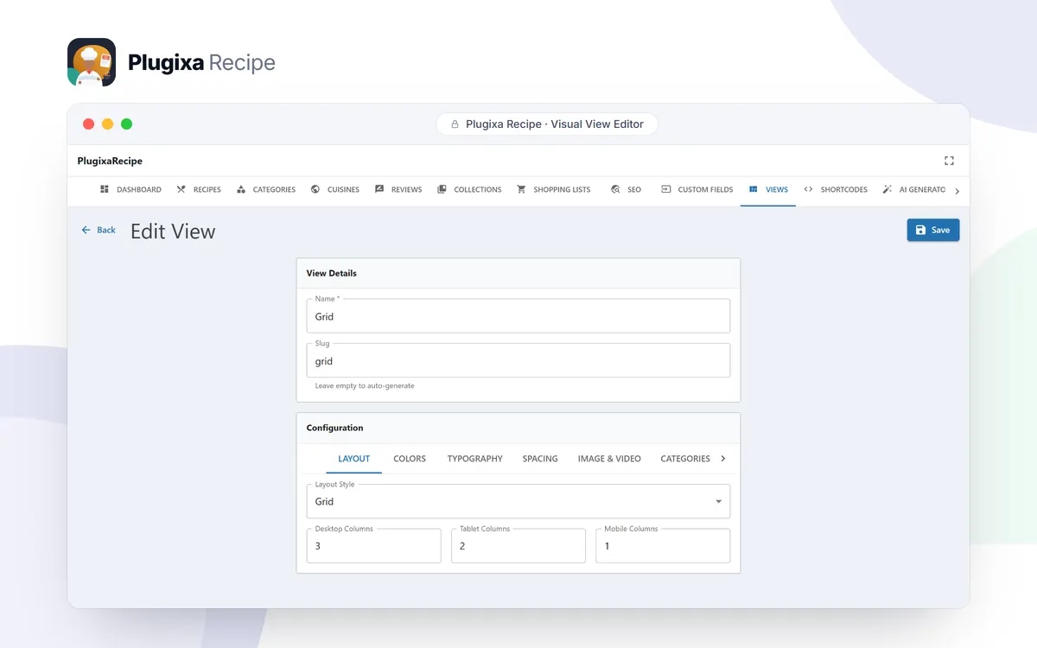Image resolution: width=1037 pixels, height=648 pixels.
Task: Click the Shortcodes code brackets icon
Action: (808, 189)
